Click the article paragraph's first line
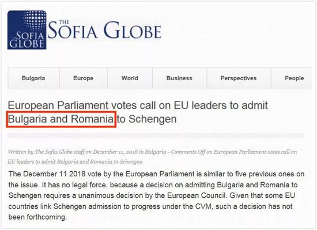This screenshot has width=317, height=230. tap(156, 174)
